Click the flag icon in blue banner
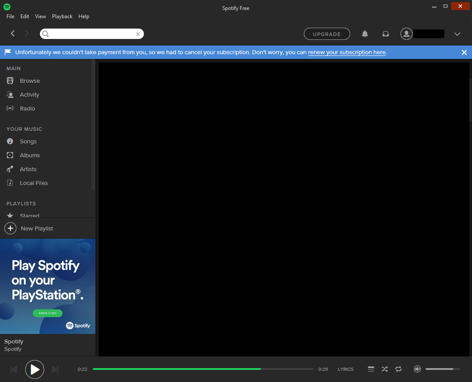The width and height of the screenshot is (472, 382). (x=8, y=52)
